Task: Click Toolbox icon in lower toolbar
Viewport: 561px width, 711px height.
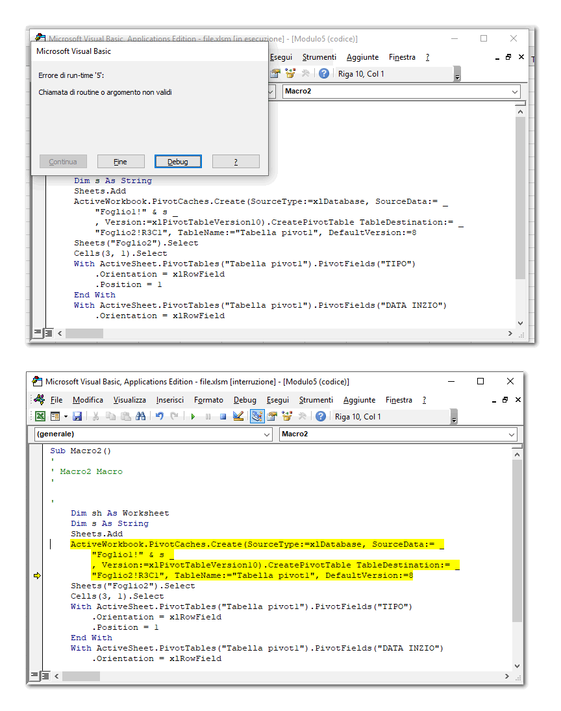Action: point(303,416)
